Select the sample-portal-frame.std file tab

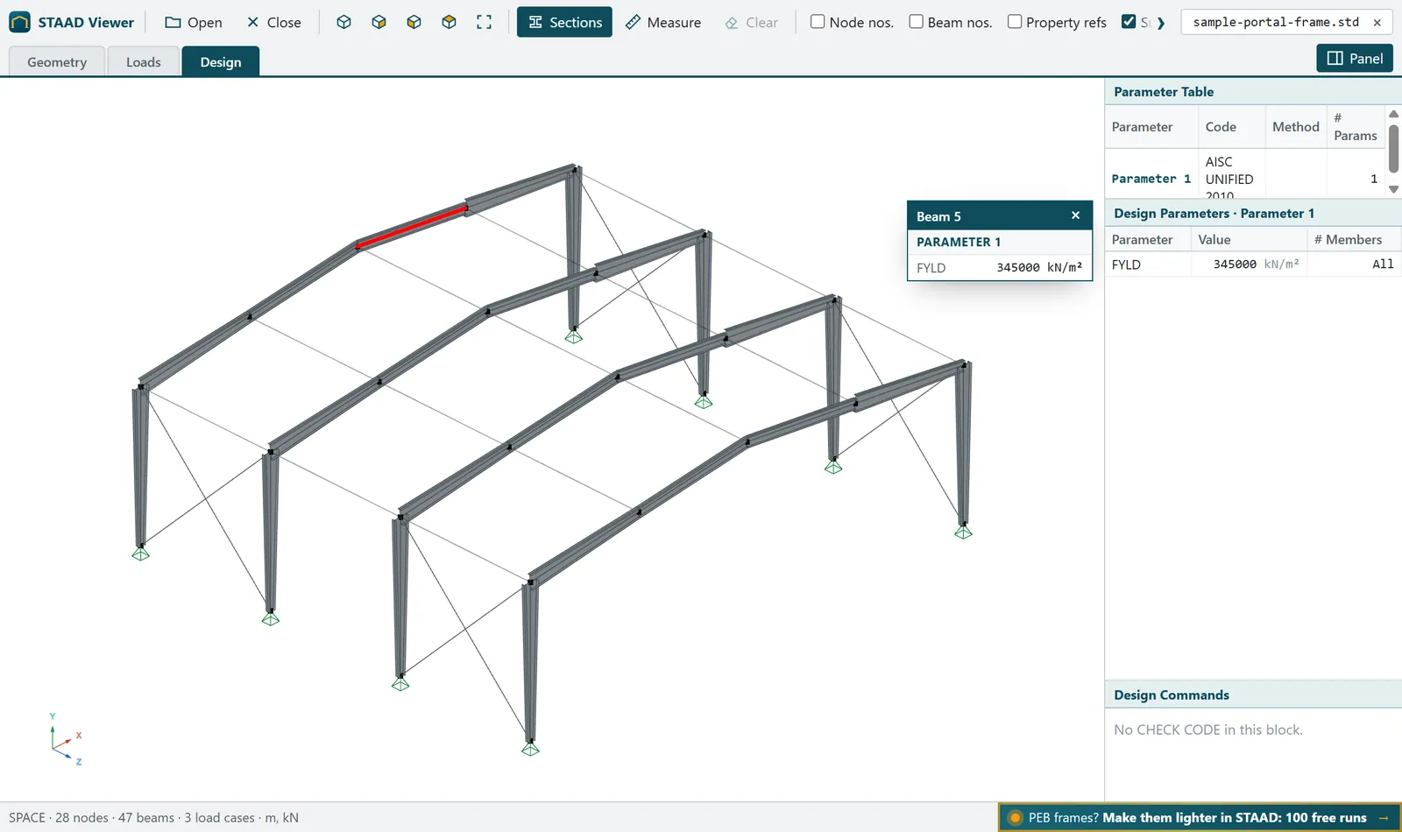pos(1276,22)
